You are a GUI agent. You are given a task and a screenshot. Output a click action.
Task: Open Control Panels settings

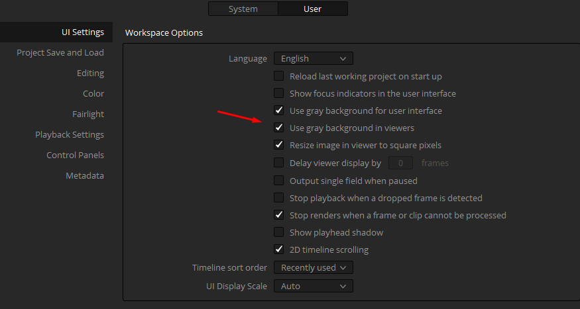(75, 155)
